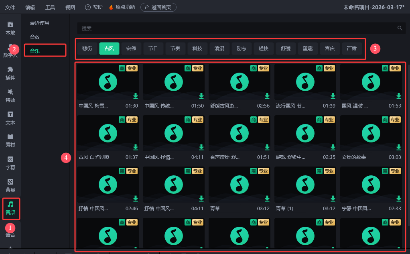Select the 悲伤 music category filter
The width and height of the screenshot is (410, 254).
click(x=87, y=49)
